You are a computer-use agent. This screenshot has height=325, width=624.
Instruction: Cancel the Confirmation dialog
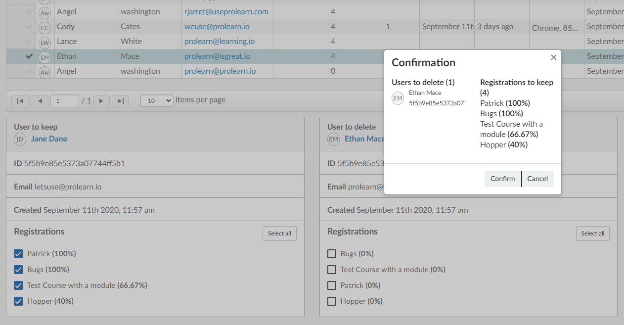click(538, 179)
